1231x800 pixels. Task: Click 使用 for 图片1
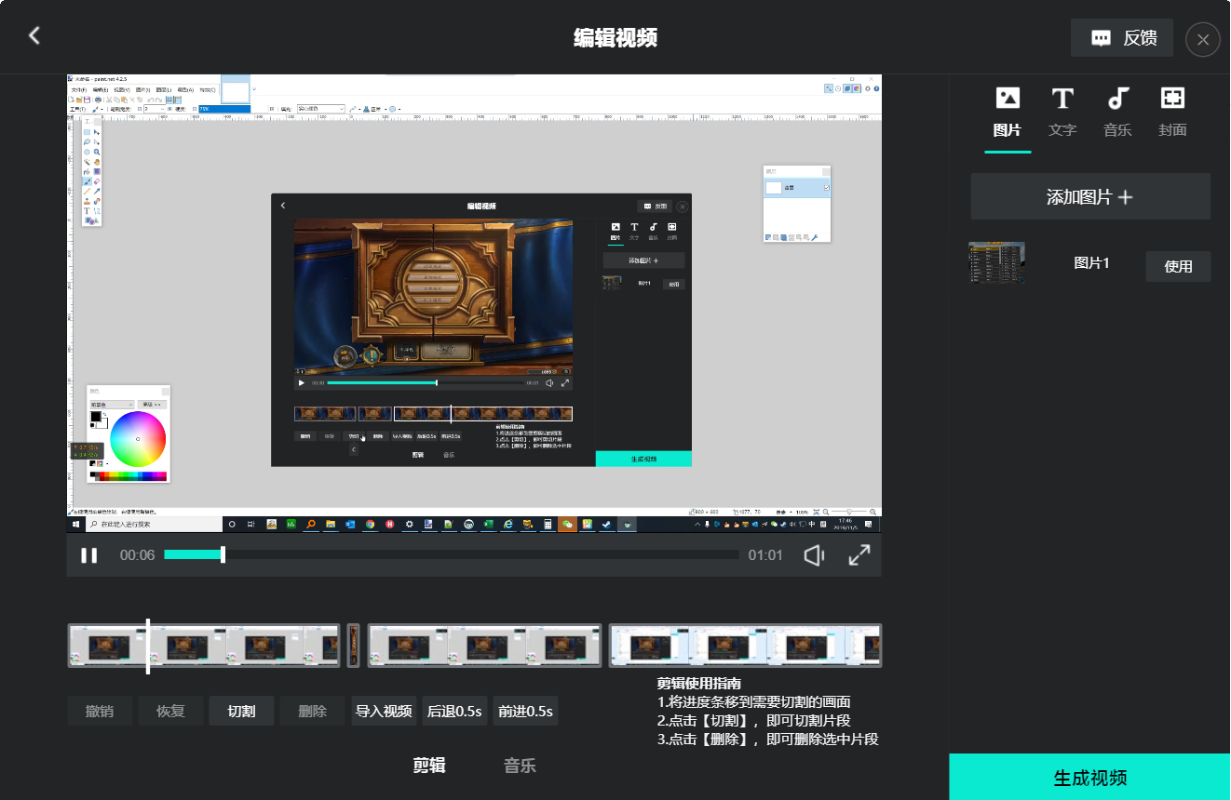pyautogui.click(x=1178, y=266)
